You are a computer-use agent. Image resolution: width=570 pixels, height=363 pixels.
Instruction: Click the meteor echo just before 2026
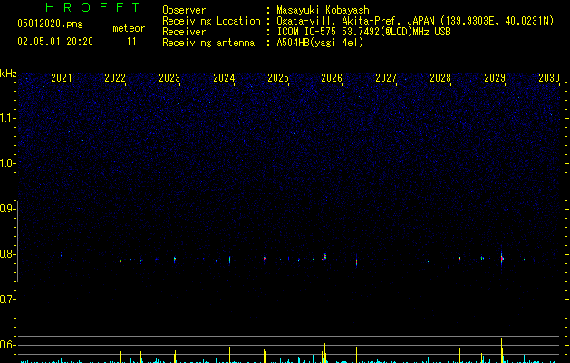(324, 257)
